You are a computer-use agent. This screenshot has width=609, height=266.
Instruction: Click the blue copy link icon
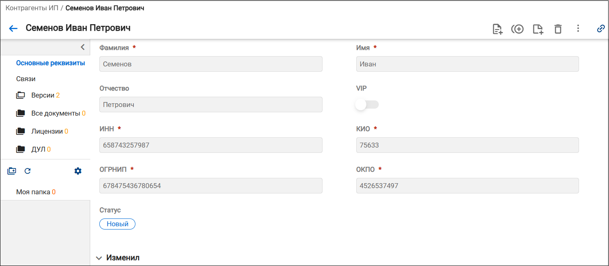(601, 28)
